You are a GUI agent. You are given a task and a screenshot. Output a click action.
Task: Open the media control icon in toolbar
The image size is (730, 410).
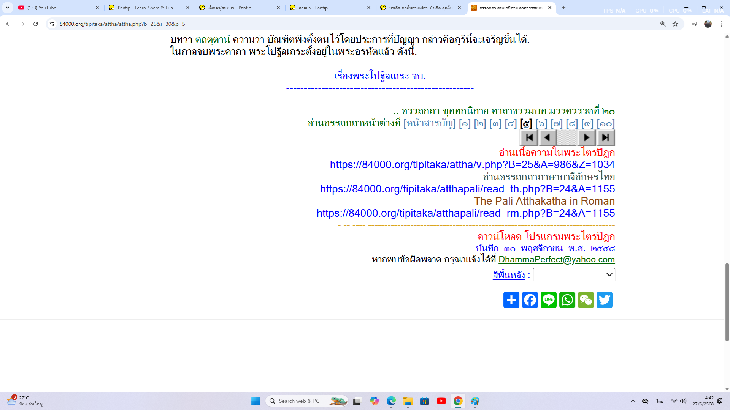(x=694, y=24)
